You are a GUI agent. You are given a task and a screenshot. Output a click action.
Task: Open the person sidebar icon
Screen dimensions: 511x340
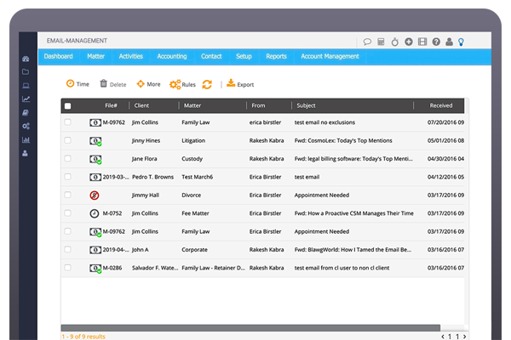pyautogui.click(x=25, y=153)
